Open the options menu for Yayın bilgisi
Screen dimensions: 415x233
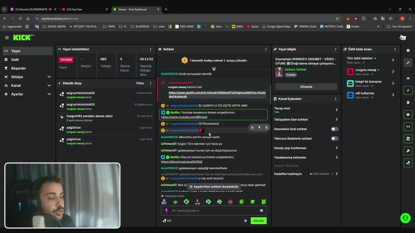[336, 49]
